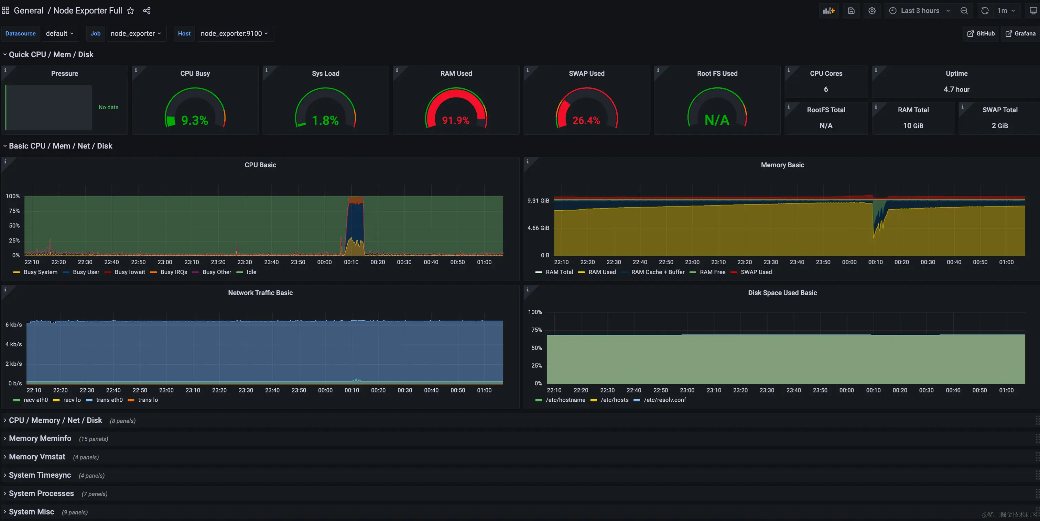Toggle Busy Iowait series in CPU legend

click(x=129, y=272)
